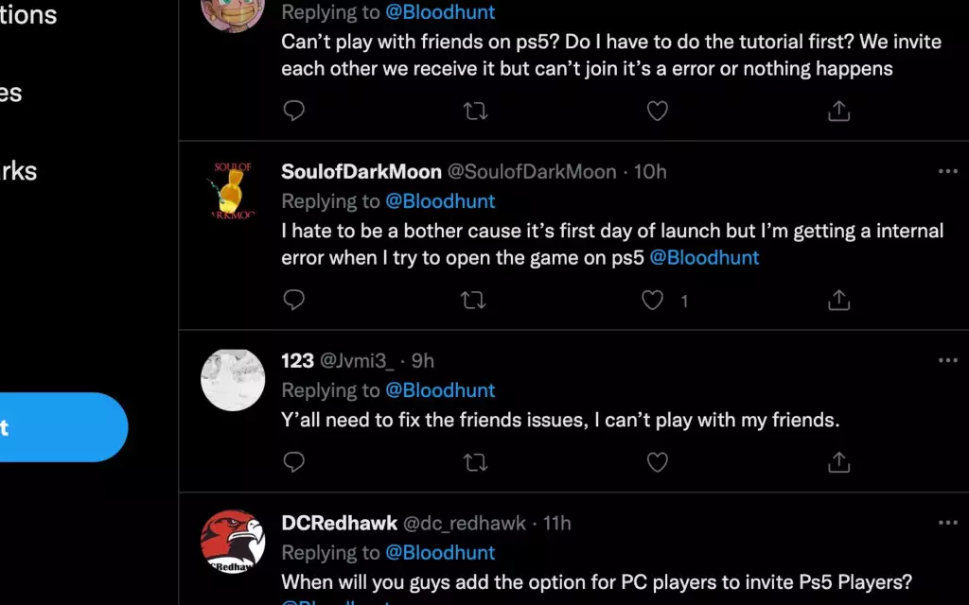Open 123's profile avatar
This screenshot has height=605, width=969.
(233, 380)
